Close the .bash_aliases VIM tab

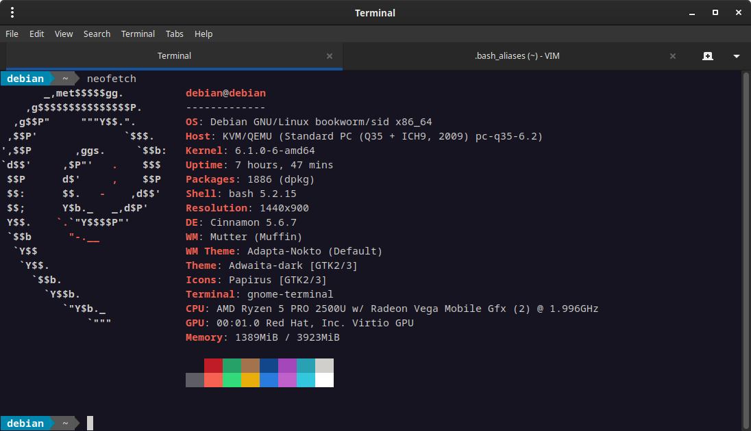pos(672,56)
